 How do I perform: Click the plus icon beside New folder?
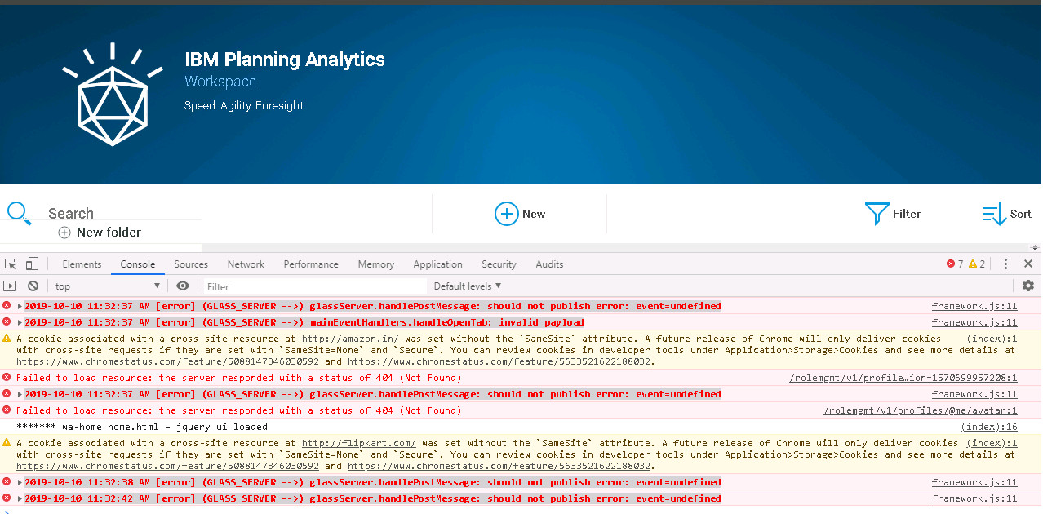click(64, 233)
